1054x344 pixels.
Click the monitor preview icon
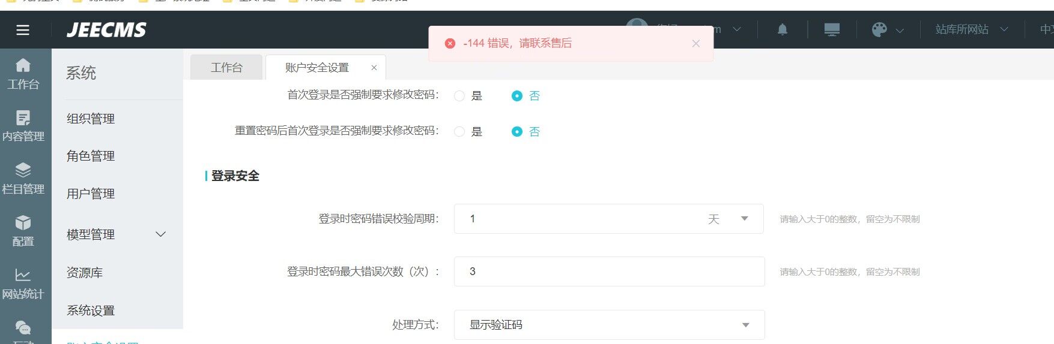[x=832, y=29]
